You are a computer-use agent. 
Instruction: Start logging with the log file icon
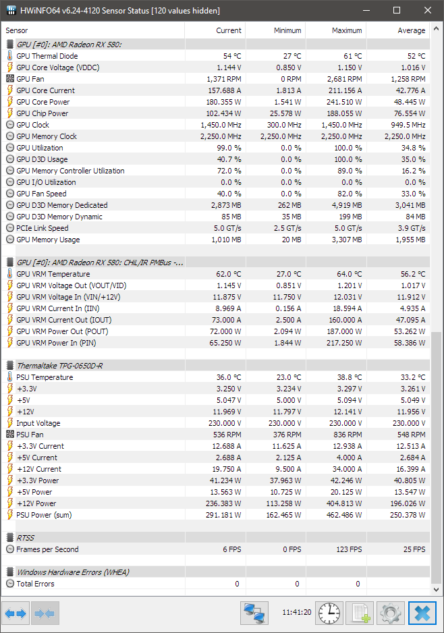360,613
